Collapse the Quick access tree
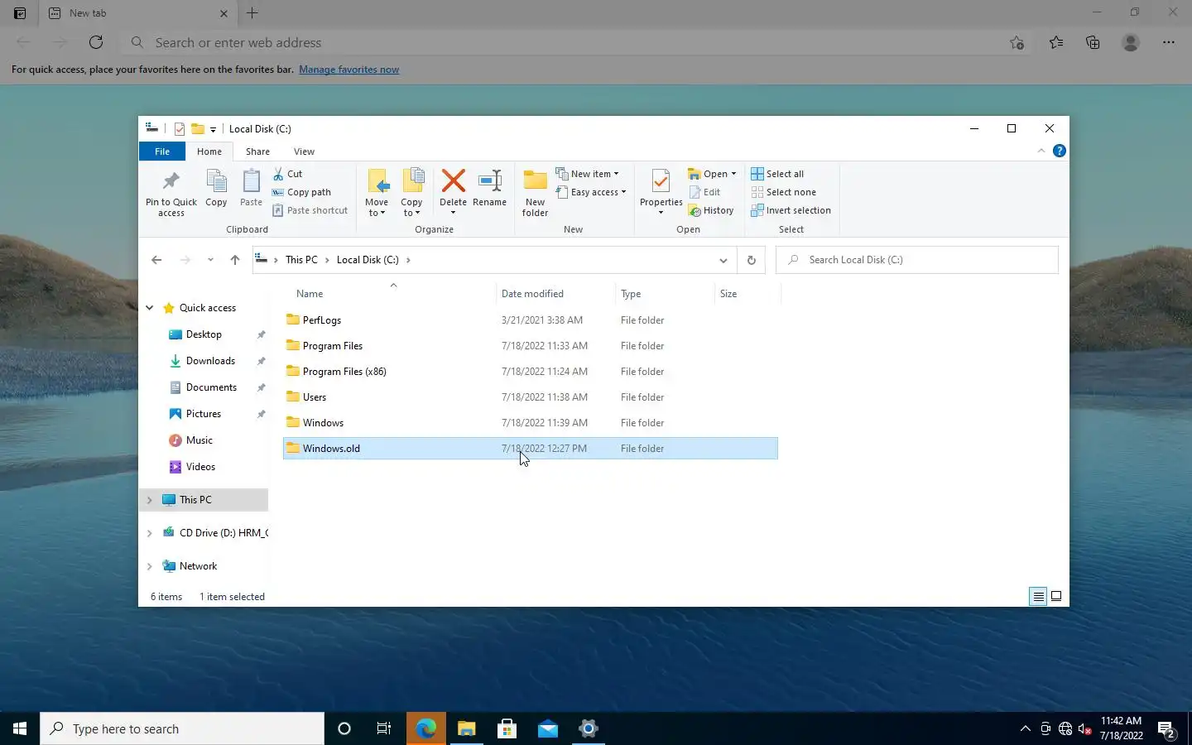Viewport: 1192px width, 745px height. [x=150, y=308]
